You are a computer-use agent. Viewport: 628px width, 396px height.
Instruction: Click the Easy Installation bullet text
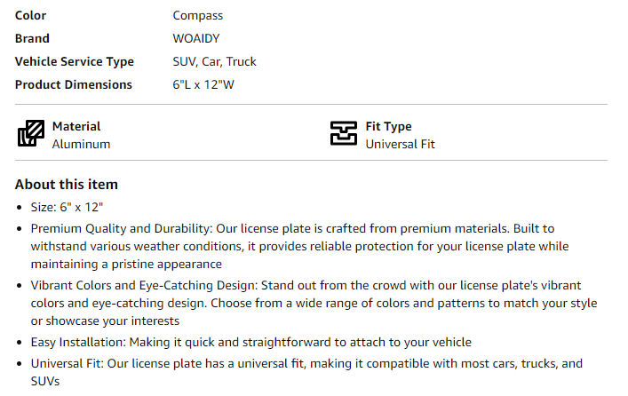click(x=251, y=343)
